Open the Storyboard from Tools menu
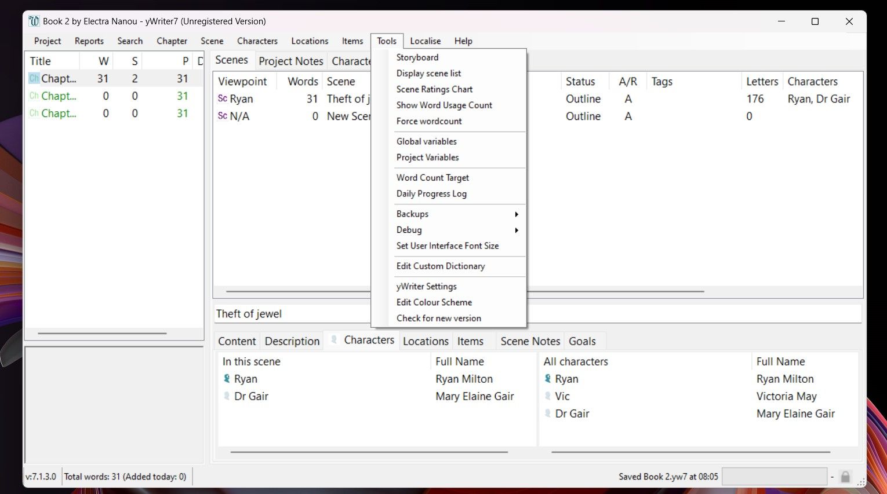The width and height of the screenshot is (887, 494). coord(417,57)
